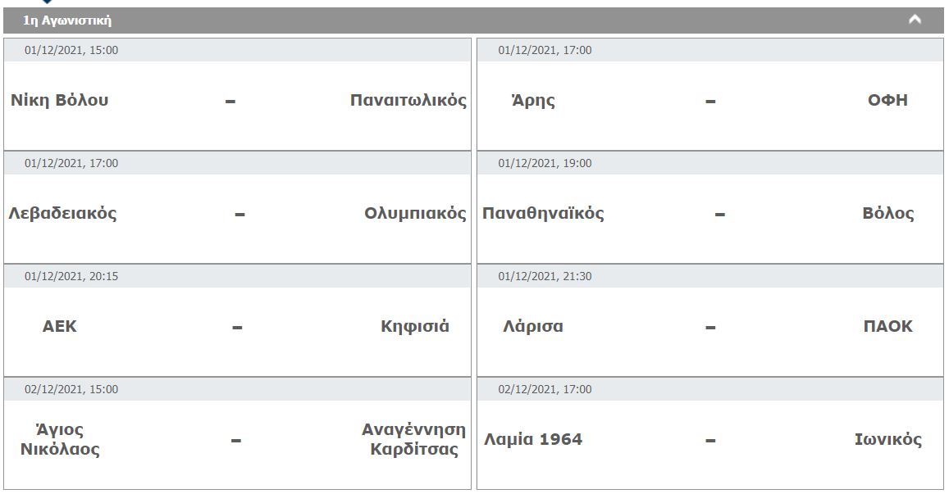Screen dimensions: 949x494
Task: Open team Νίκη Βόλου
Action: click(x=59, y=100)
